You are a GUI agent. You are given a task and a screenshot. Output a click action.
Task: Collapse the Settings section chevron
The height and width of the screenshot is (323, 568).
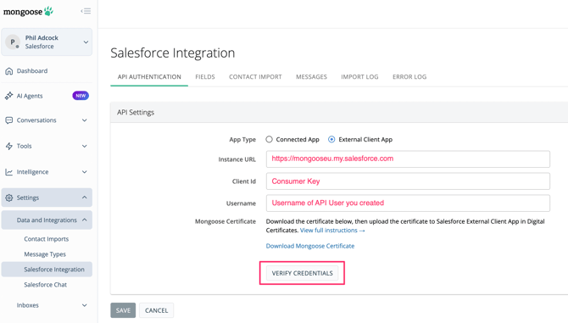(85, 198)
